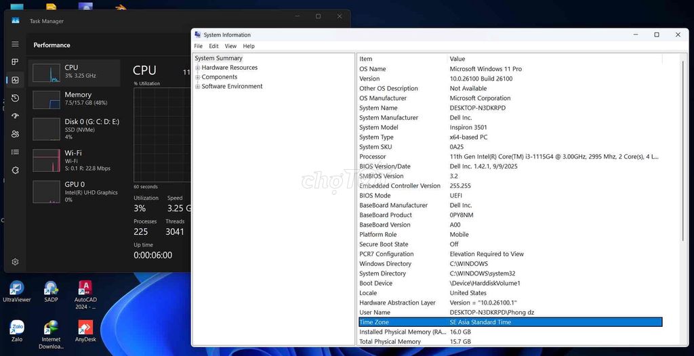This screenshot has height=356, width=694.
Task: Open the View menu in System Information
Action: [x=230, y=46]
